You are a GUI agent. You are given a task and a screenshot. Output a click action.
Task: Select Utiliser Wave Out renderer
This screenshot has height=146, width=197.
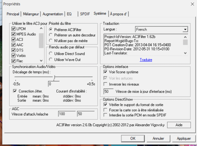pos(51,60)
